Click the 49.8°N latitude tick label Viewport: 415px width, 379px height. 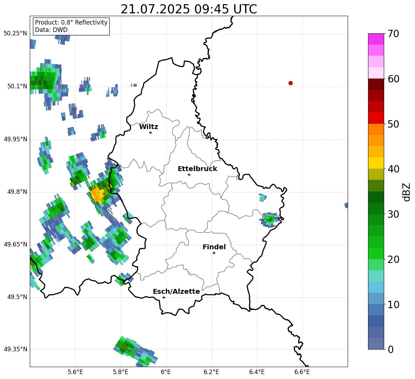coord(17,192)
